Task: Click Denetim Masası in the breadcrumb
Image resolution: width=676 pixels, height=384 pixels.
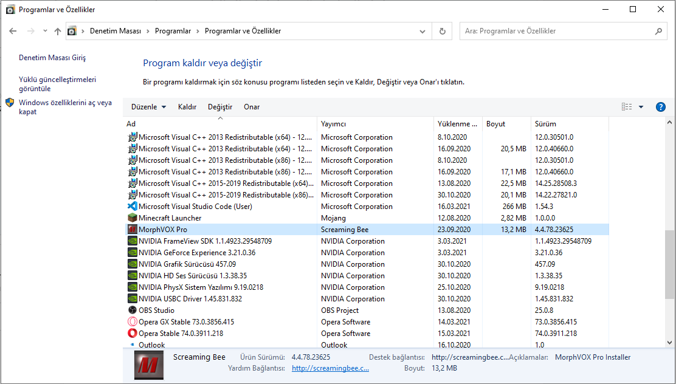Action: tap(115, 31)
